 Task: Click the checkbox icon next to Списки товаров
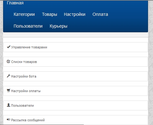pos(8,61)
